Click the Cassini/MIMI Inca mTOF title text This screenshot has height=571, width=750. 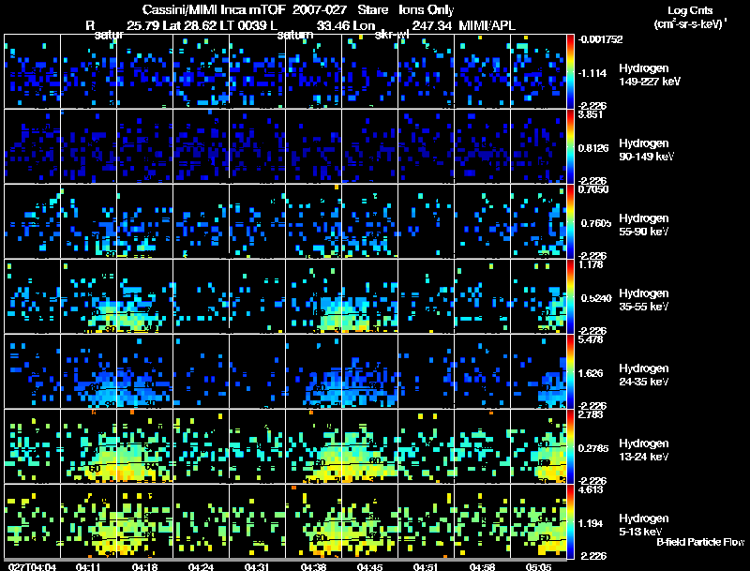(x=214, y=10)
